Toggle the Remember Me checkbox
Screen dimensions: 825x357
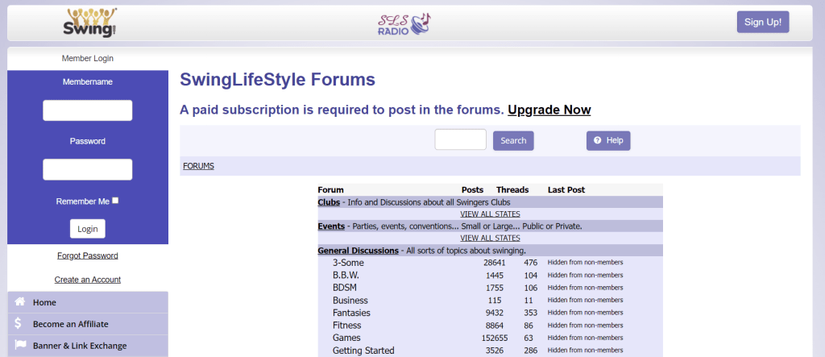pyautogui.click(x=115, y=201)
